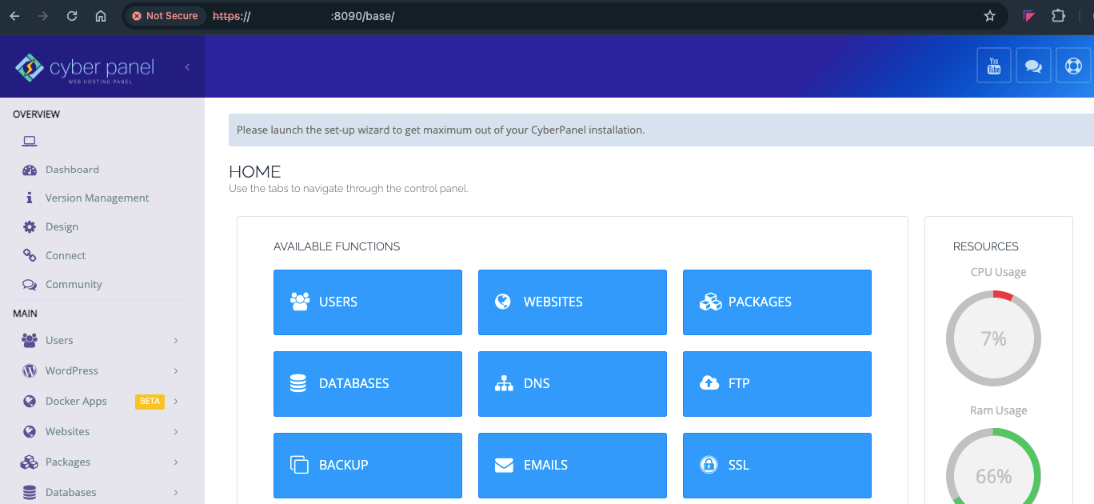
Task: Click the DATABASES function tile
Action: click(x=367, y=383)
